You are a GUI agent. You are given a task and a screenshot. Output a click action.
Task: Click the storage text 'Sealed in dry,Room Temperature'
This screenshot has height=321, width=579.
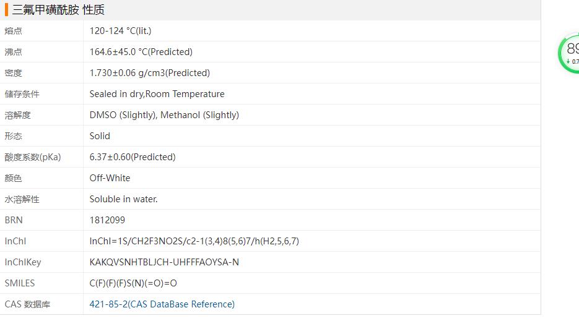click(157, 94)
